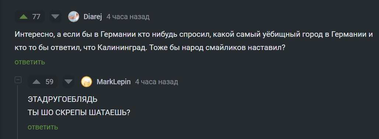Click the all-caps first line of MarkLepin's reply
The height and width of the screenshot is (139, 379).
click(x=63, y=99)
